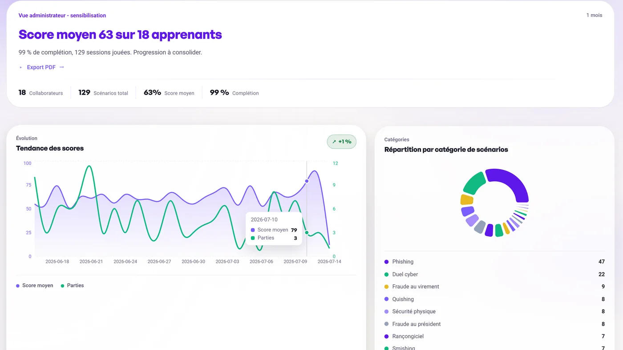
Task: Select the yellow Fraude au virement donut segment
Action: pos(467,199)
